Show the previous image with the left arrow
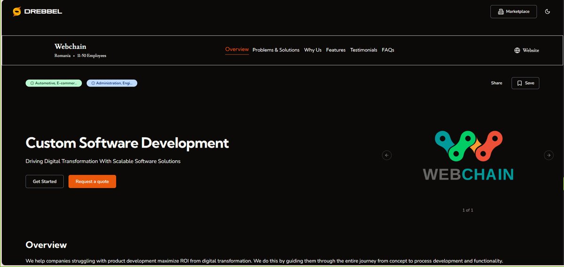This screenshot has width=564, height=267. [x=387, y=155]
